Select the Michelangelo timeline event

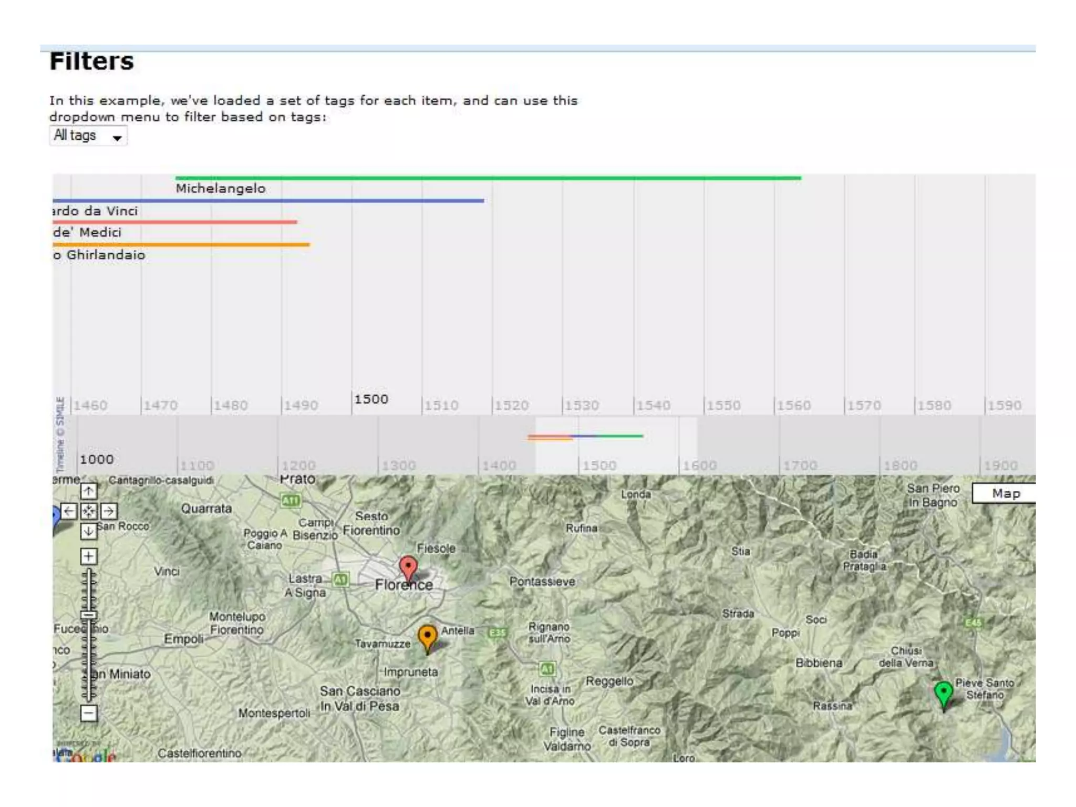[x=221, y=188]
